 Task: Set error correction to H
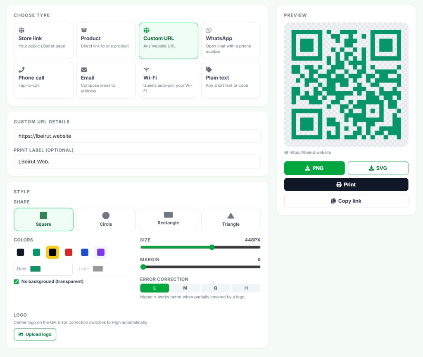pos(246,288)
